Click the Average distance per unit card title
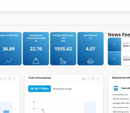The width and height of the screenshot is (130, 113). pos(63,38)
